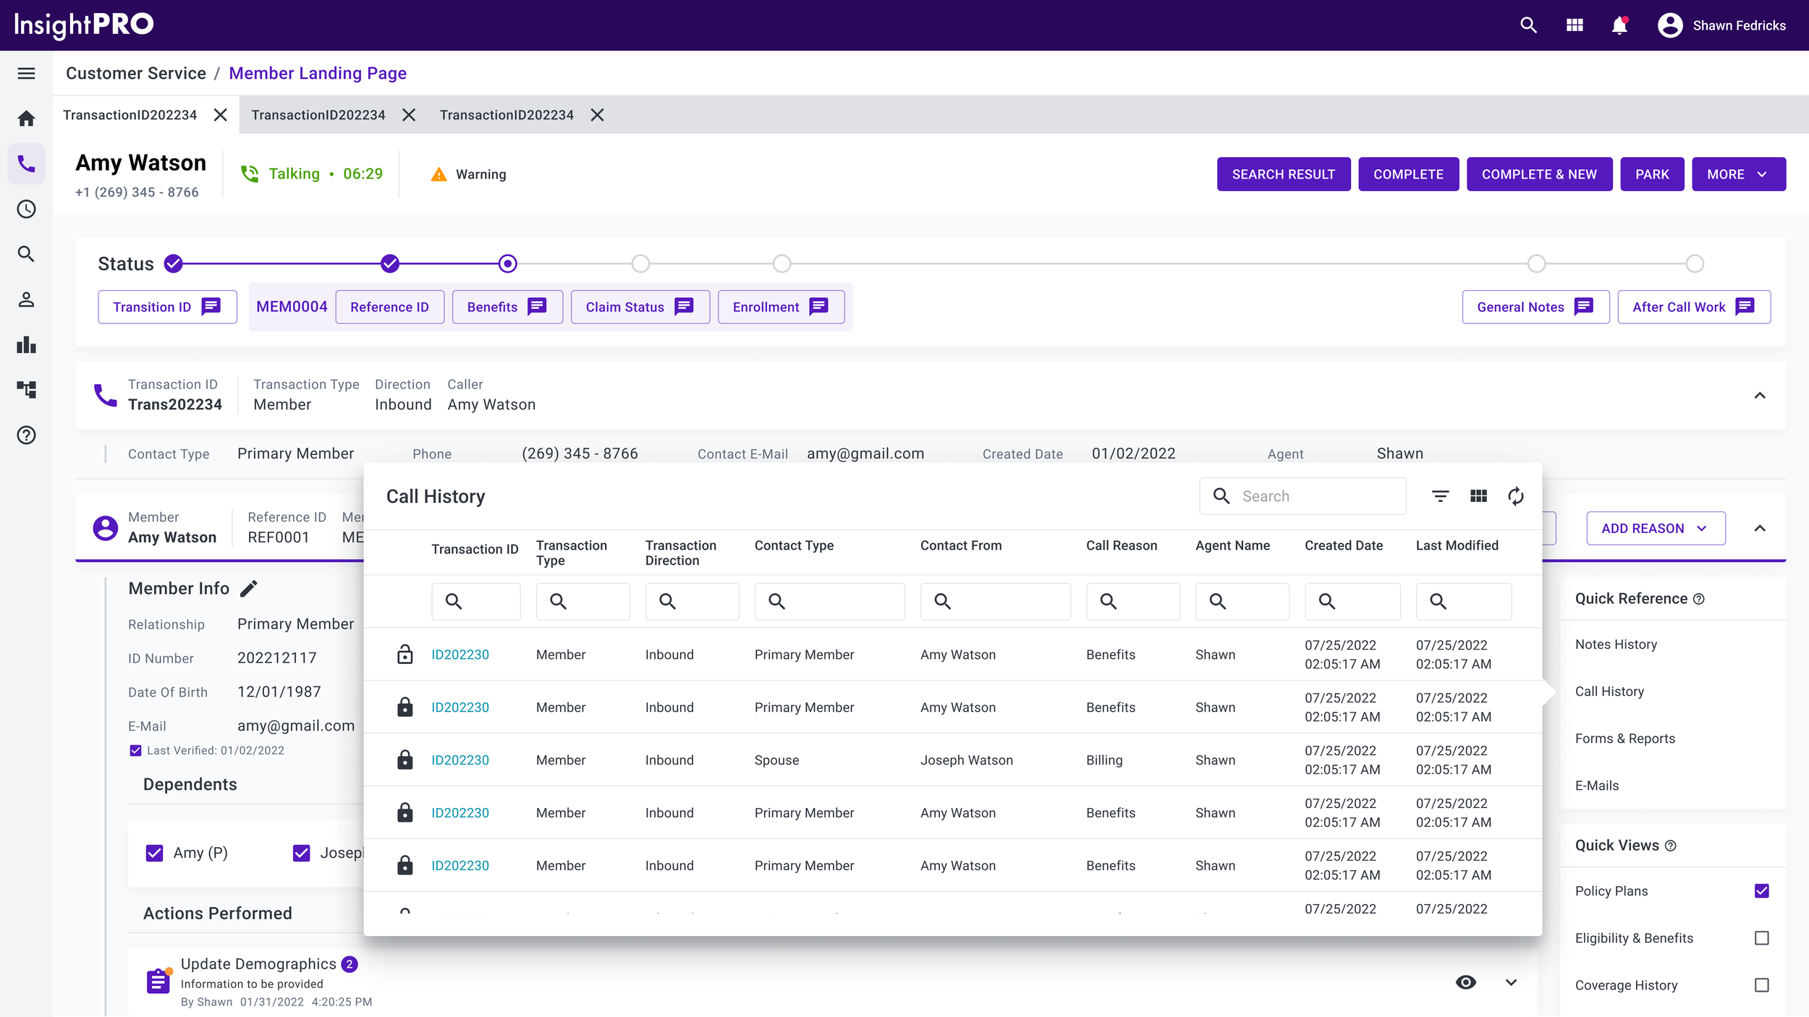Click the COMPLETE & NEW button

1538,174
